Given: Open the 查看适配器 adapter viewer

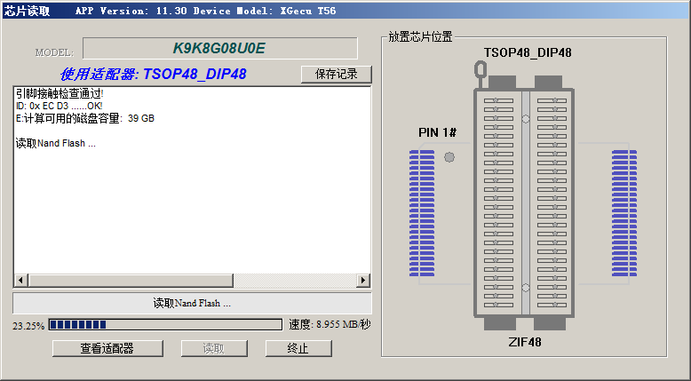Looking at the screenshot, I should point(107,348).
